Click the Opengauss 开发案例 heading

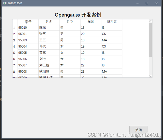coord(78,15)
